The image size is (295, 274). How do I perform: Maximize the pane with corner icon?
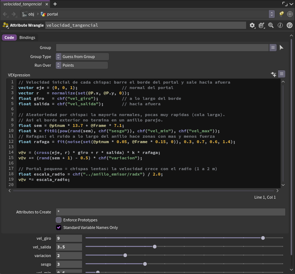point(285,4)
